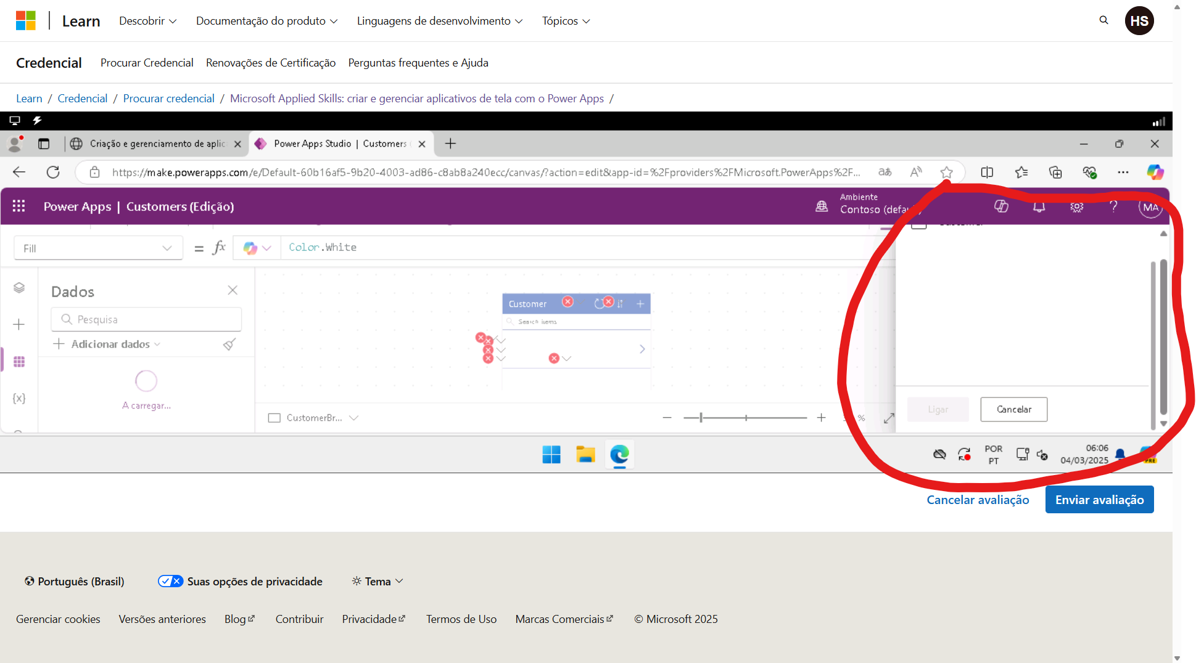Click the browser address bar URL
The height and width of the screenshot is (663, 1196).
pos(486,173)
